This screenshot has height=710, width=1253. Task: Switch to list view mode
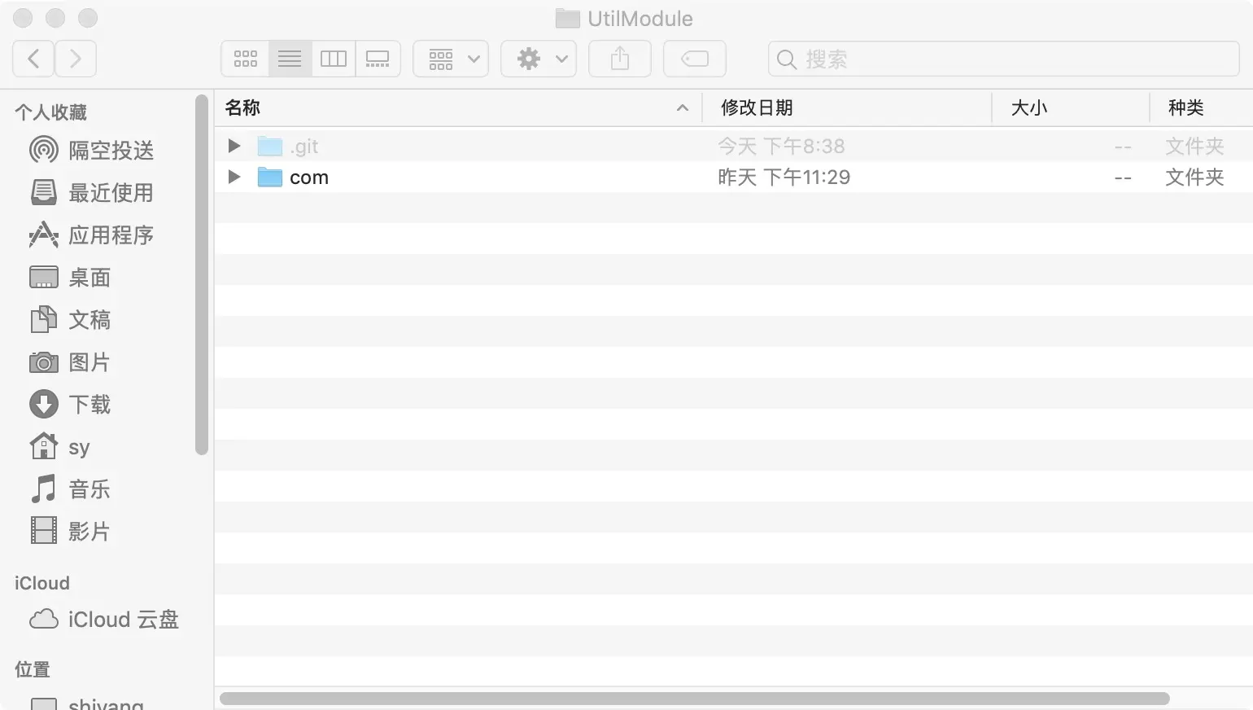(x=290, y=59)
